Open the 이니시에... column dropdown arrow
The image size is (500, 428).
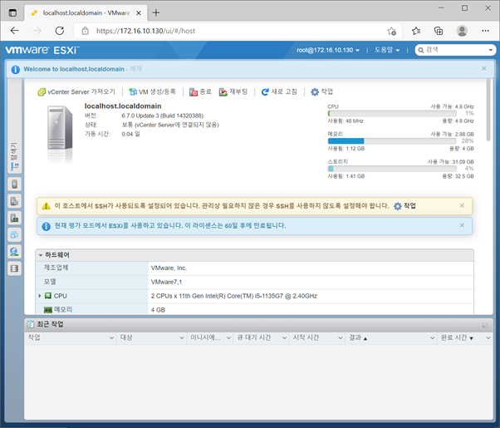[x=228, y=337]
